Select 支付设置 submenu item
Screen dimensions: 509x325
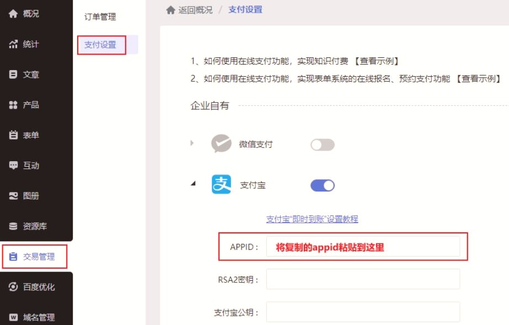100,45
